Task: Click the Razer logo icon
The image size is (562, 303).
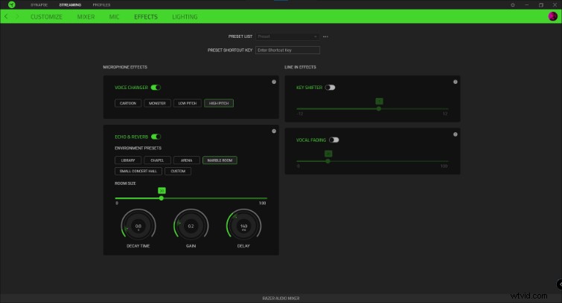Action: [x=11, y=4]
